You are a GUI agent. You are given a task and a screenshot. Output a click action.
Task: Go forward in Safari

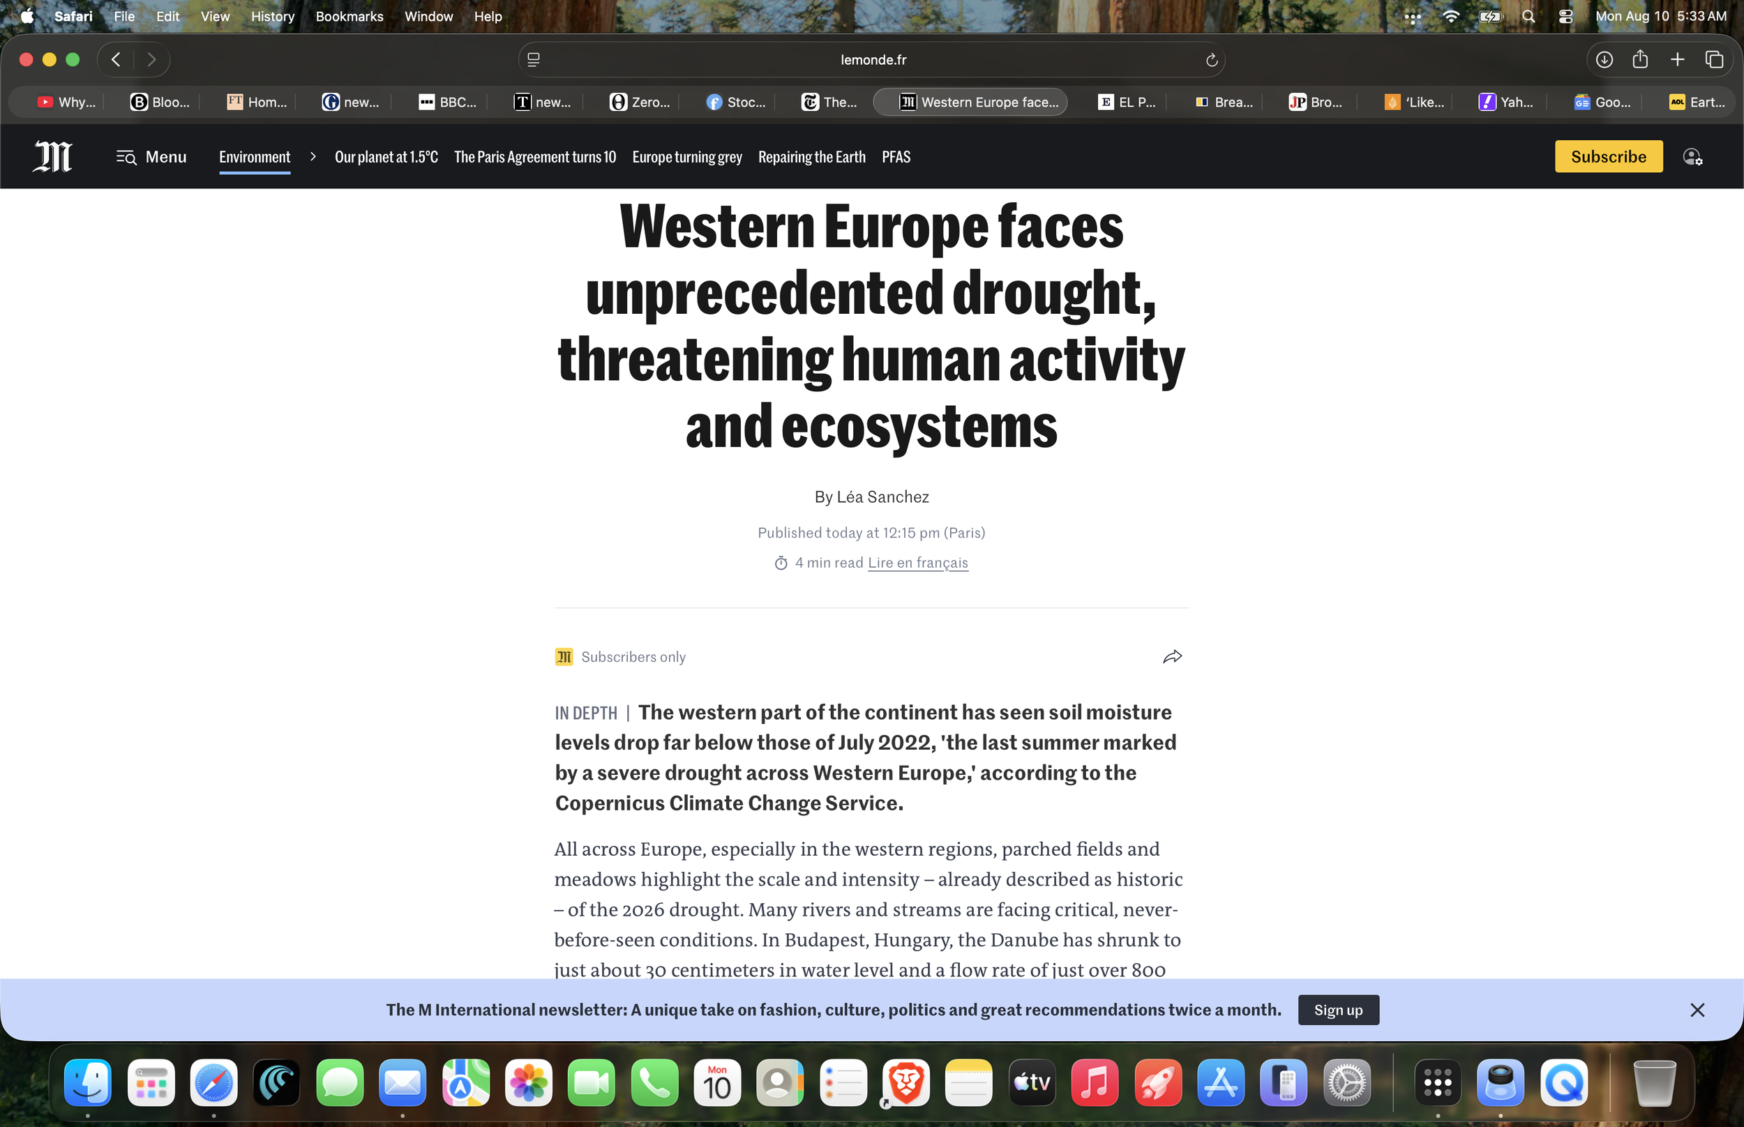pyautogui.click(x=151, y=59)
